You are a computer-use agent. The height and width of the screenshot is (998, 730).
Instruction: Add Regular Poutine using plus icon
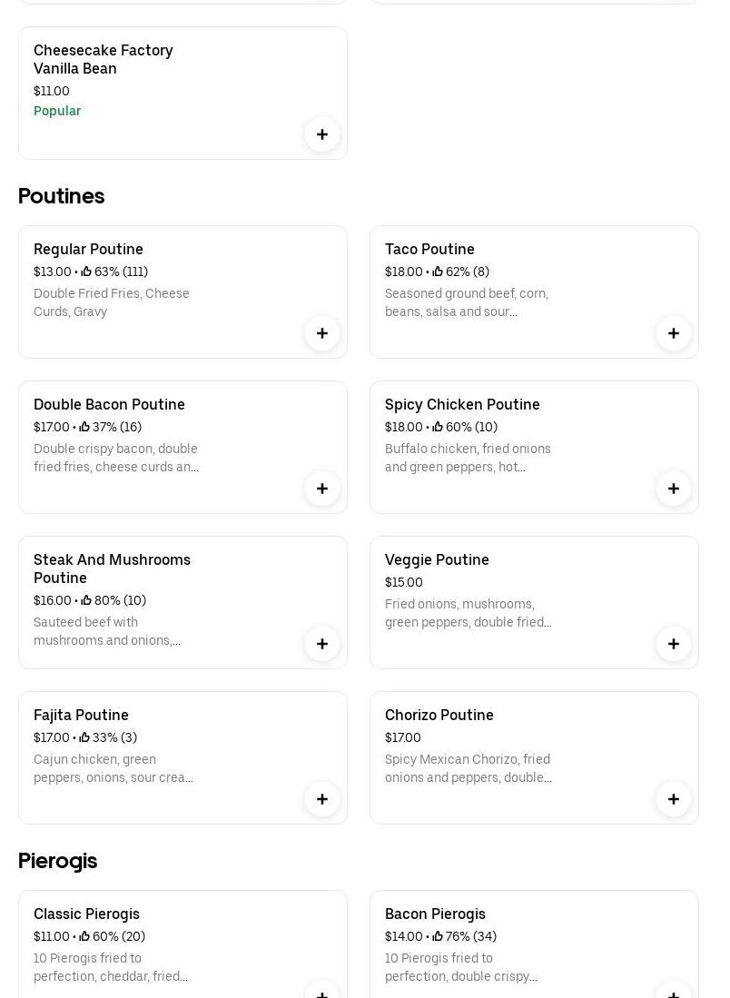(322, 333)
